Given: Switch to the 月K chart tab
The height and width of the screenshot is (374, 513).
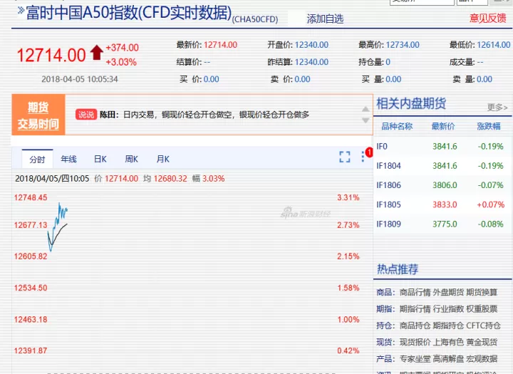Looking at the screenshot, I should point(163,160).
